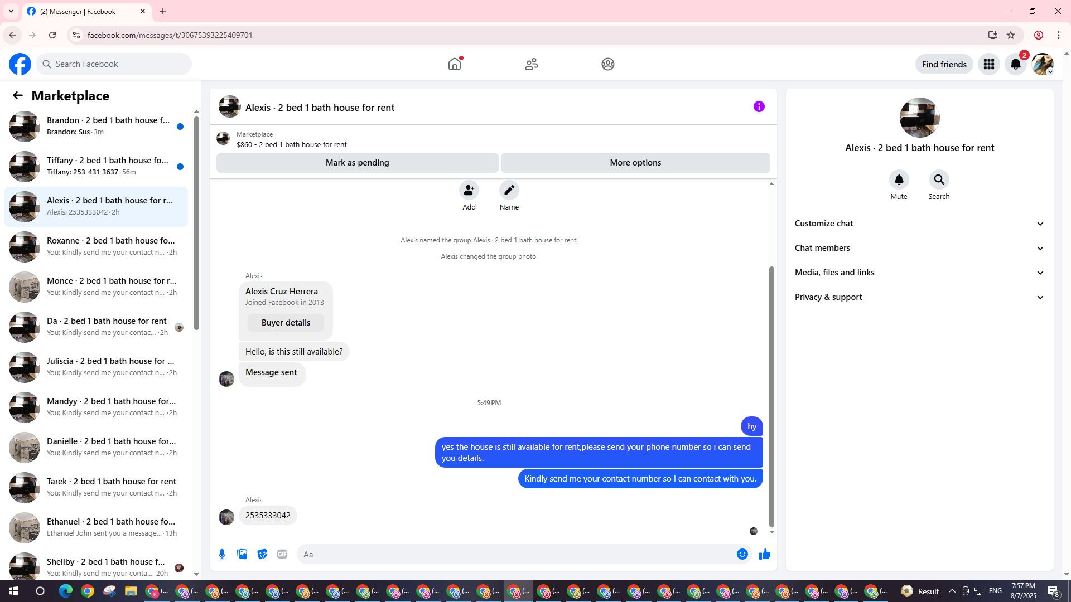1071x602 pixels.
Task: Open Danielle conversation in list
Action: click(x=96, y=448)
